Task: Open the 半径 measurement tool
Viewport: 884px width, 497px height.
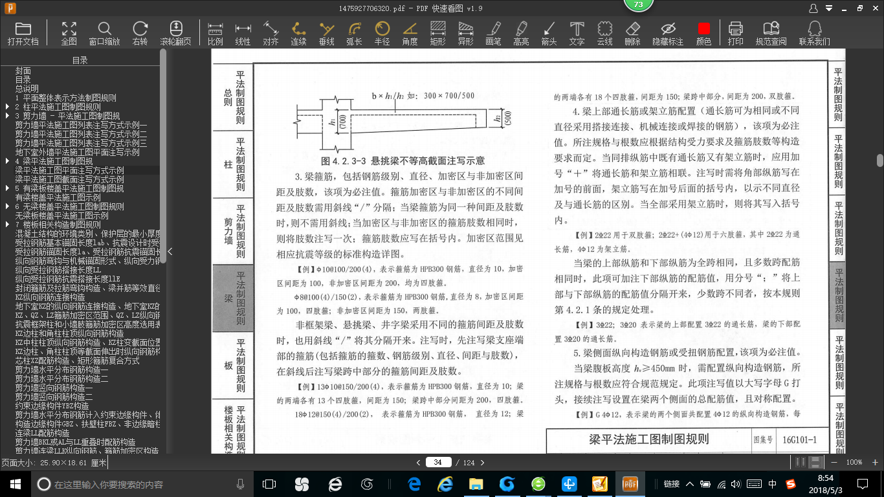Action: pyautogui.click(x=382, y=31)
